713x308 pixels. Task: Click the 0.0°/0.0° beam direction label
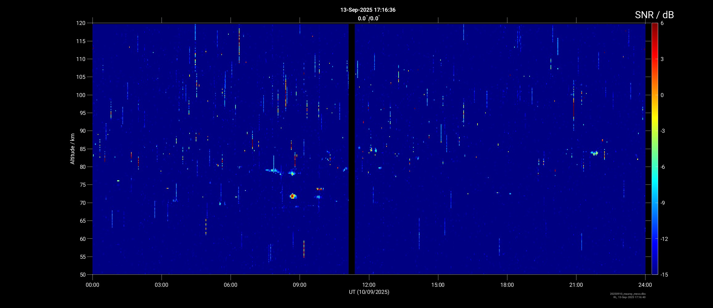tap(368, 18)
